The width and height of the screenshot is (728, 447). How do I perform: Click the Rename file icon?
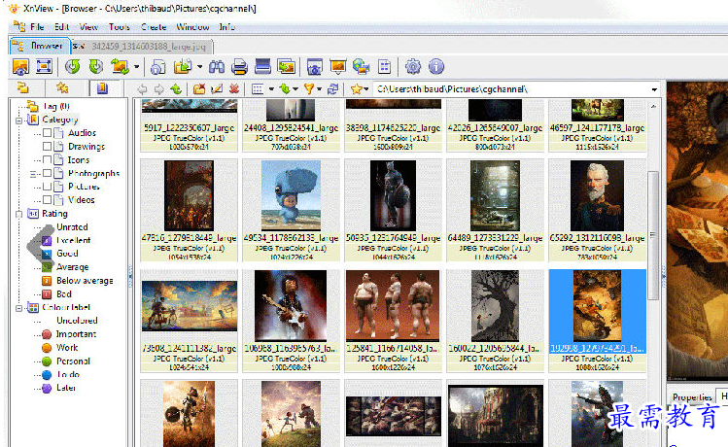coord(217,88)
